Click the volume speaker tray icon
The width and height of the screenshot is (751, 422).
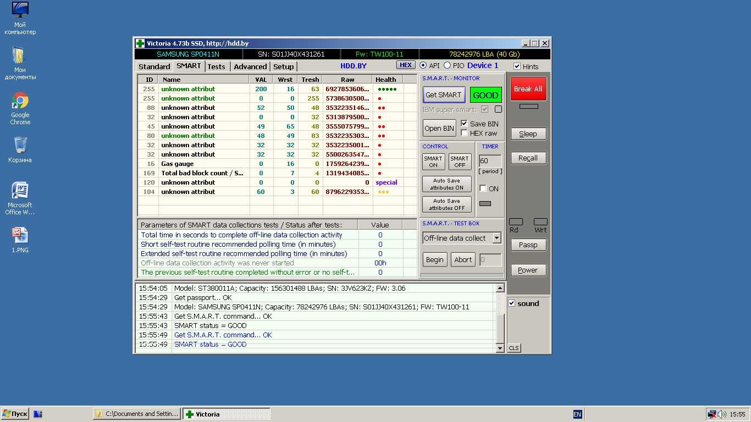[x=722, y=414]
